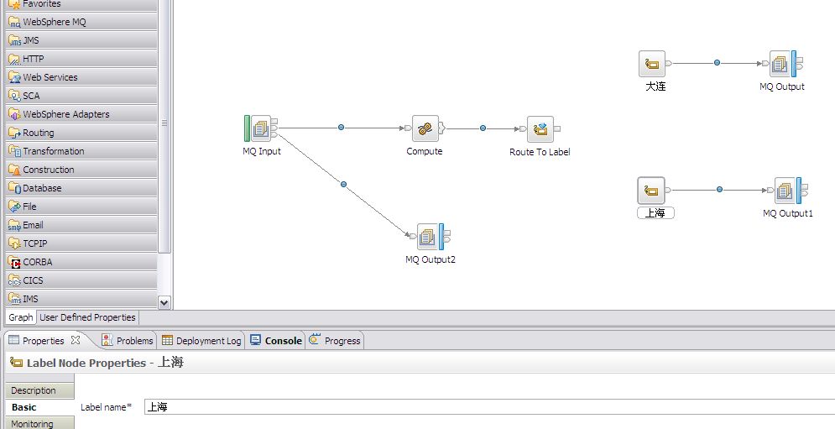The width and height of the screenshot is (835, 429).
Task: Click the 上海 node name label
Action: click(x=655, y=213)
